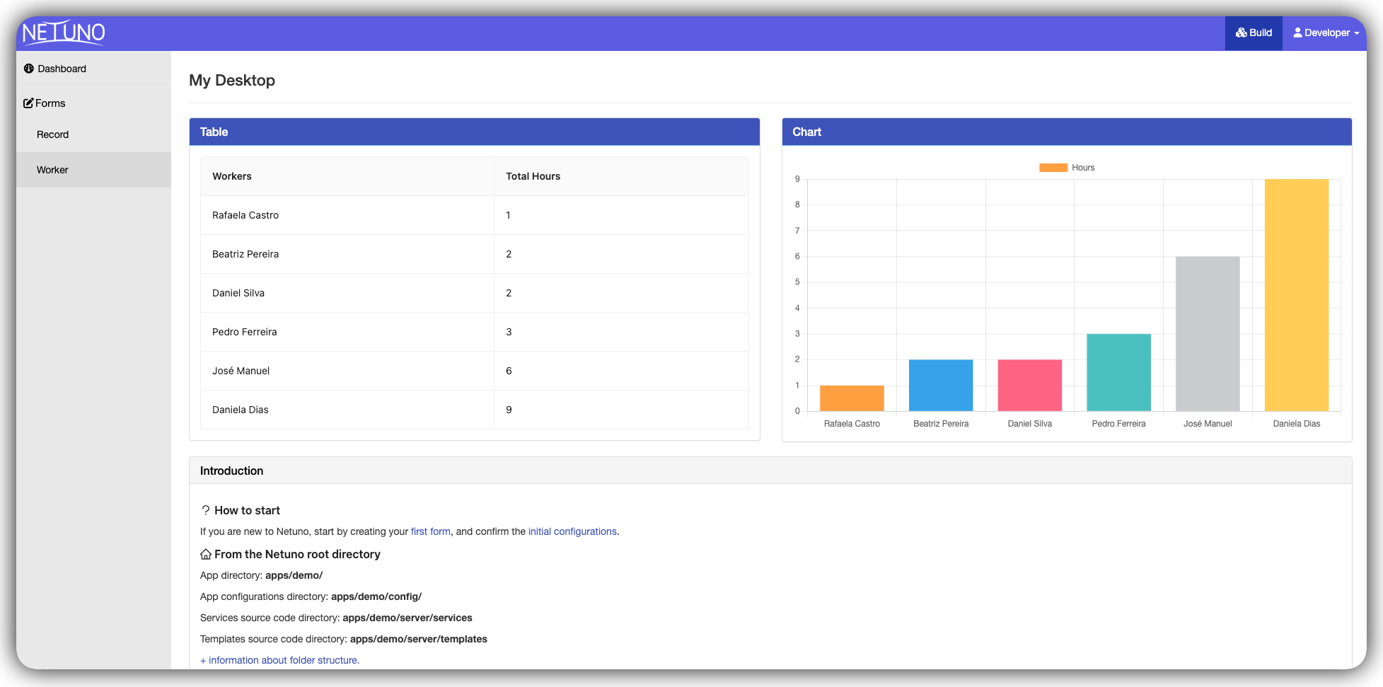Select Worker in the sidebar
Image resolution: width=1383 pixels, height=687 pixels.
tap(52, 170)
